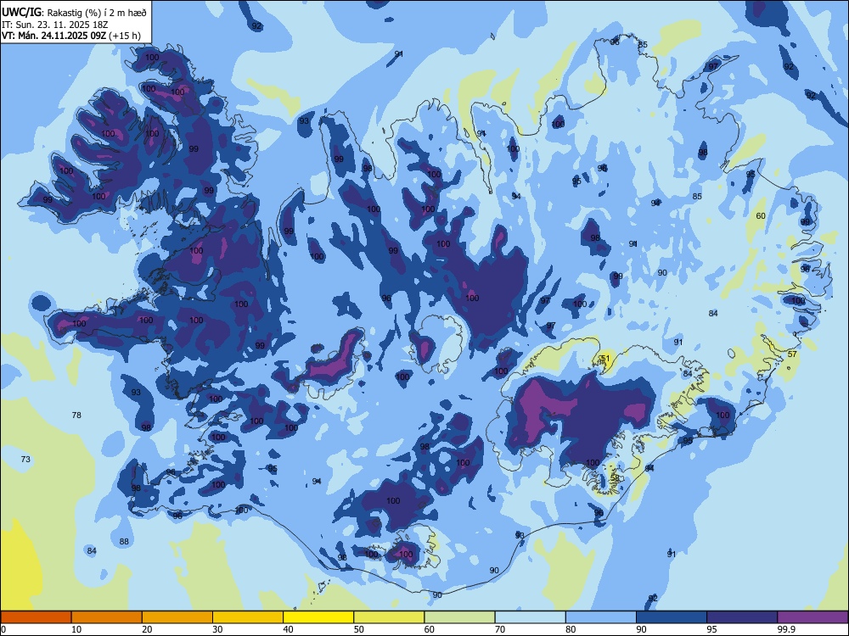
Task: Click the legend tick label '99.9'
Action: tap(785, 629)
